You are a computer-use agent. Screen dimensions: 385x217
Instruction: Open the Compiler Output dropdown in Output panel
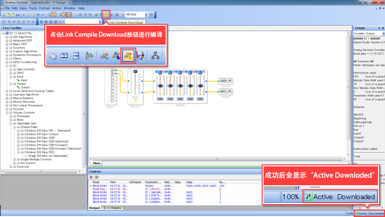tap(384, 33)
